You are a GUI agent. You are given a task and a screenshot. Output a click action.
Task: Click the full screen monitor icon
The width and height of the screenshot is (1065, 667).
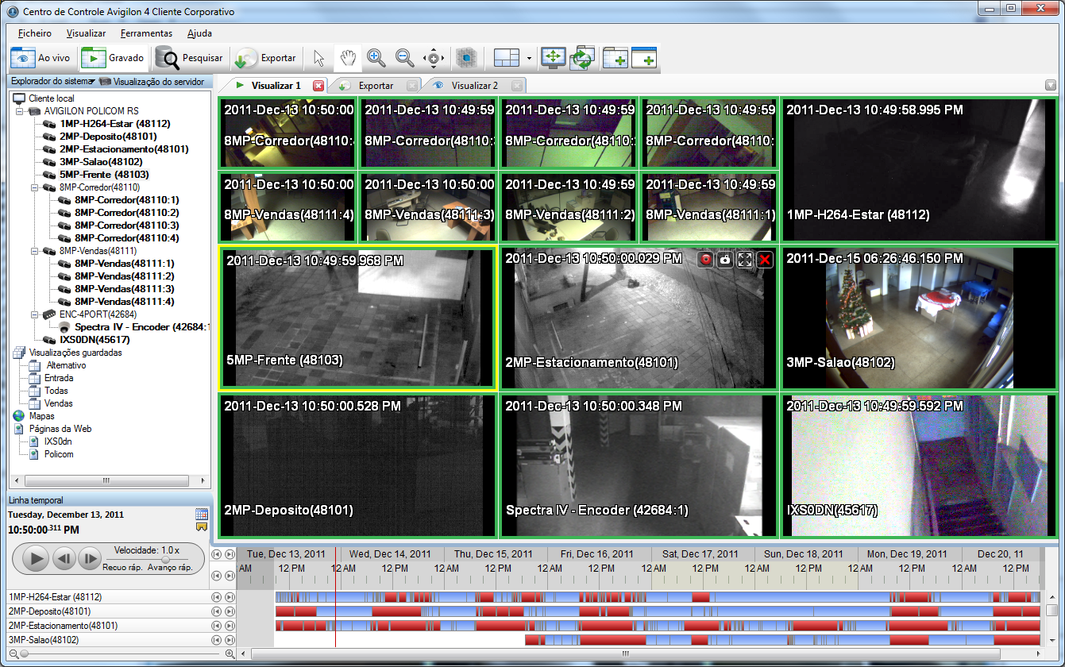[553, 58]
